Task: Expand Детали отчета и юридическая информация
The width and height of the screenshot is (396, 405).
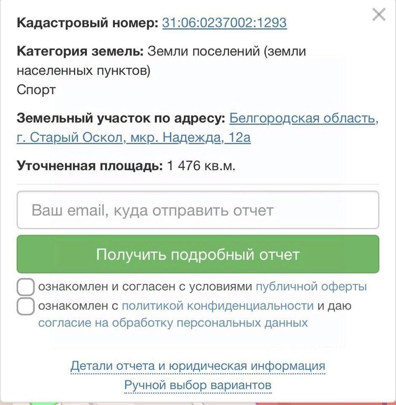Action: 198,366
